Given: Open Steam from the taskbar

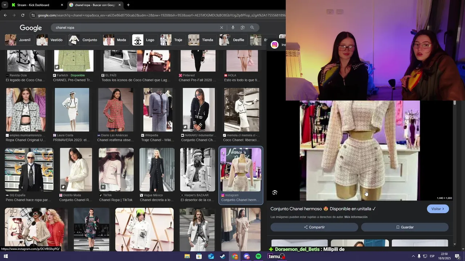Looking at the screenshot, I should 222,256.
